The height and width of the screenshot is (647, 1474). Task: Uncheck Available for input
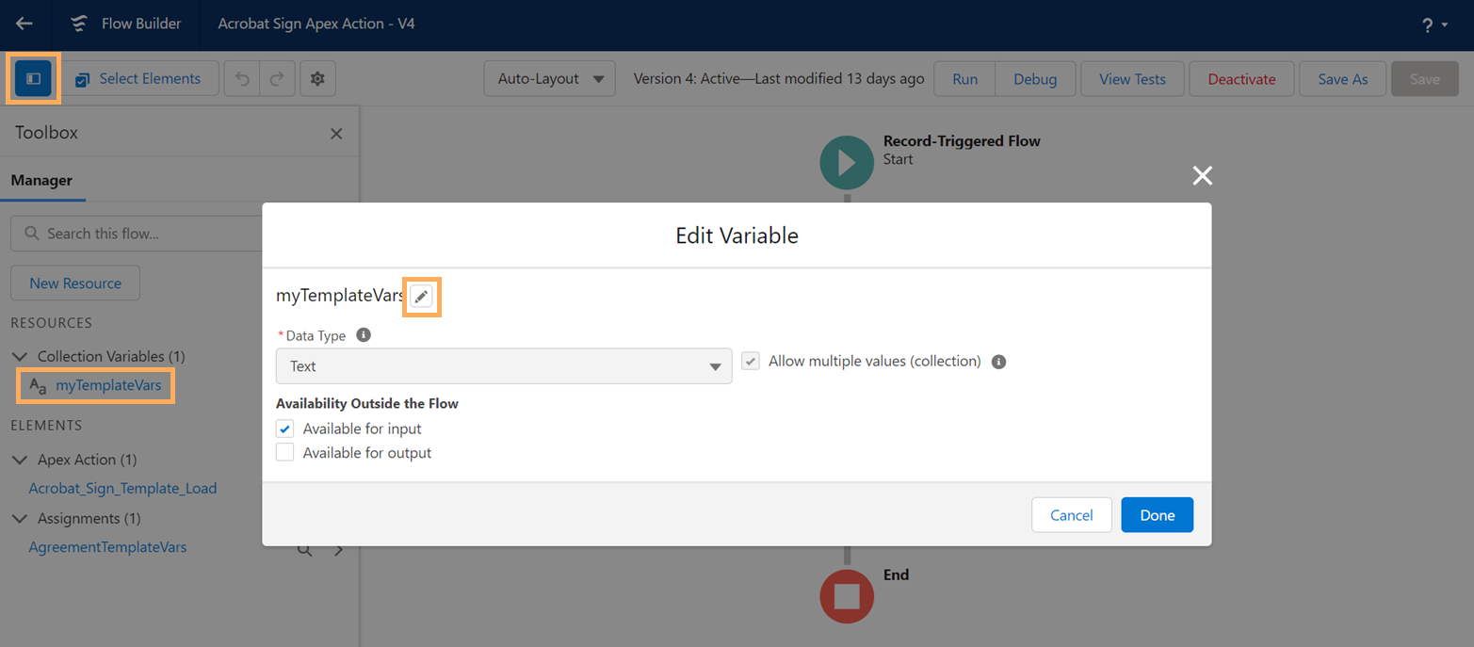coord(284,429)
